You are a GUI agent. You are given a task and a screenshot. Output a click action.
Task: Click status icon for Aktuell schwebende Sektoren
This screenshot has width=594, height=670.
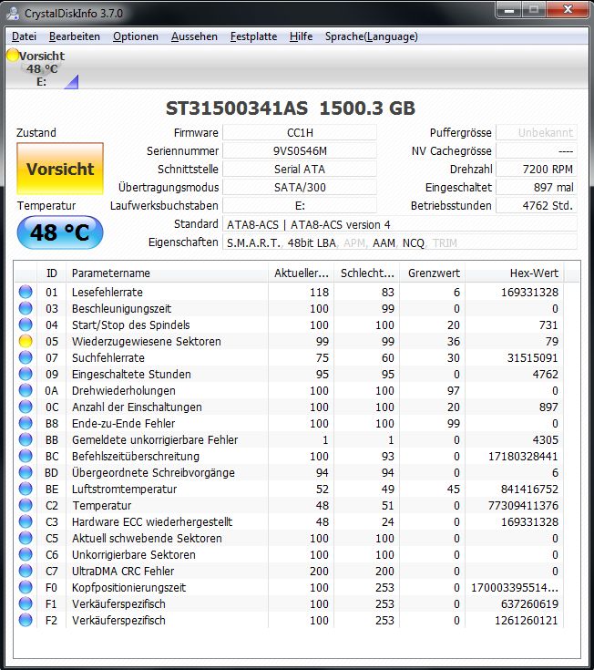click(x=26, y=538)
